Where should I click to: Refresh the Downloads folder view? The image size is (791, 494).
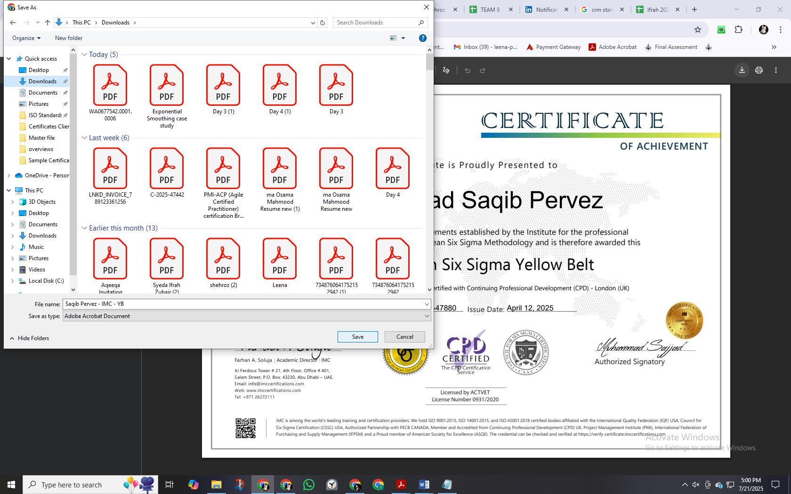[323, 23]
